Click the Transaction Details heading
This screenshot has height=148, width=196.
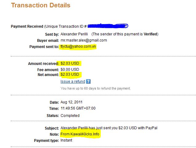pyautogui.click(x=40, y=5)
